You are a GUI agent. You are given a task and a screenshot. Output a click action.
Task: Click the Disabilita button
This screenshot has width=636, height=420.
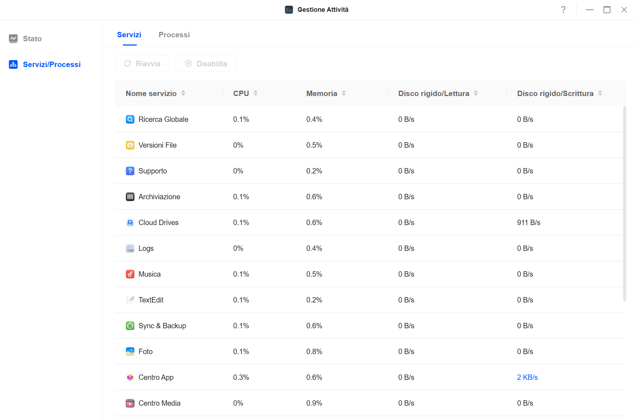206,63
